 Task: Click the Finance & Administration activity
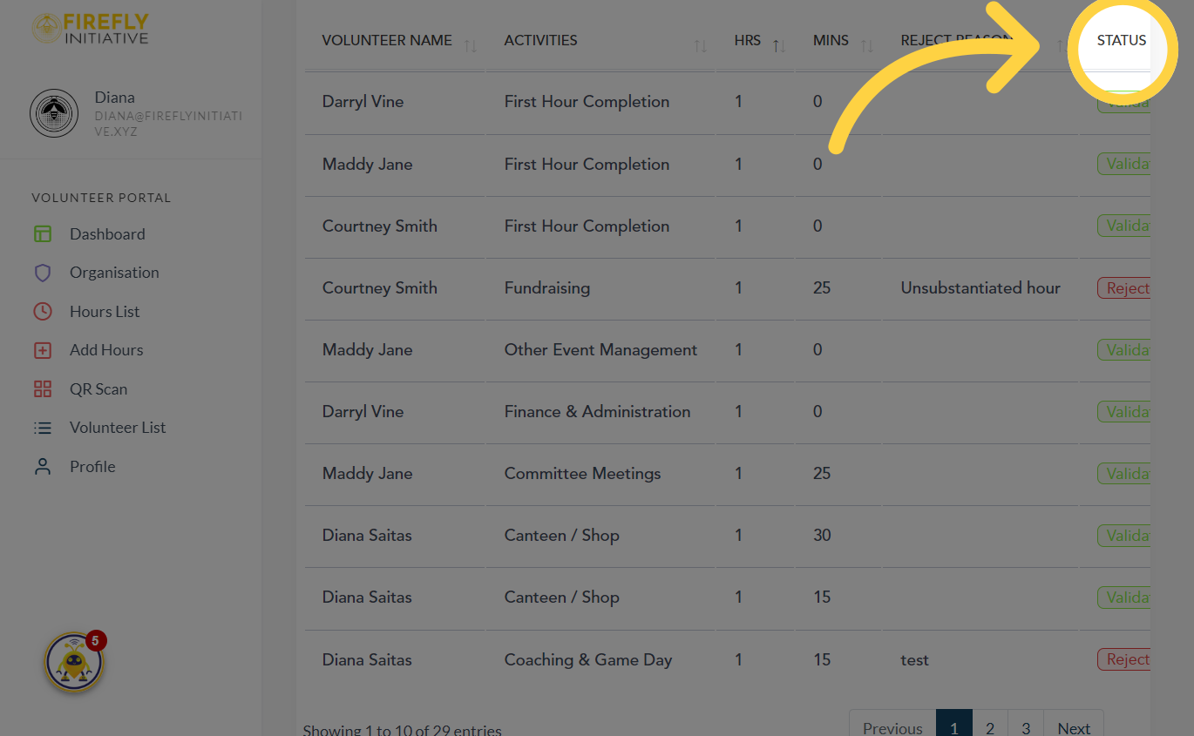tap(598, 412)
